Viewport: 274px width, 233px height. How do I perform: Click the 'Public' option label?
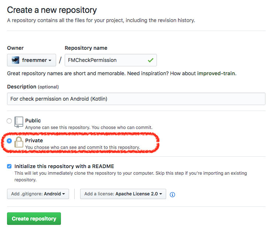[33, 121]
